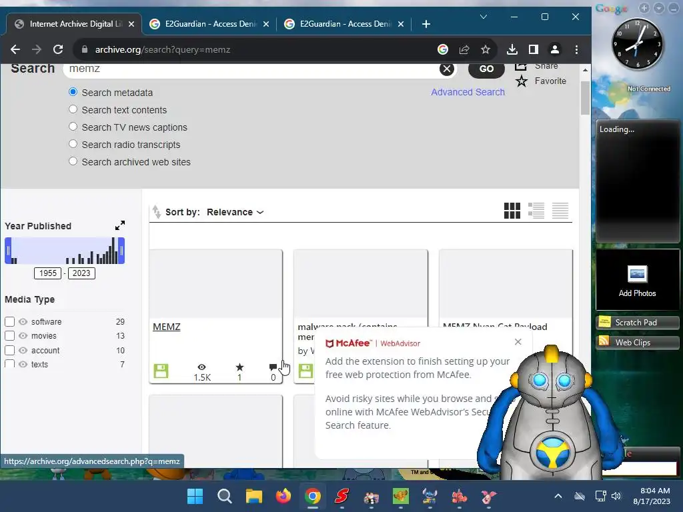Click software icon on MEMZ tile
Viewport: 683px width, 512px height.
[x=161, y=371]
